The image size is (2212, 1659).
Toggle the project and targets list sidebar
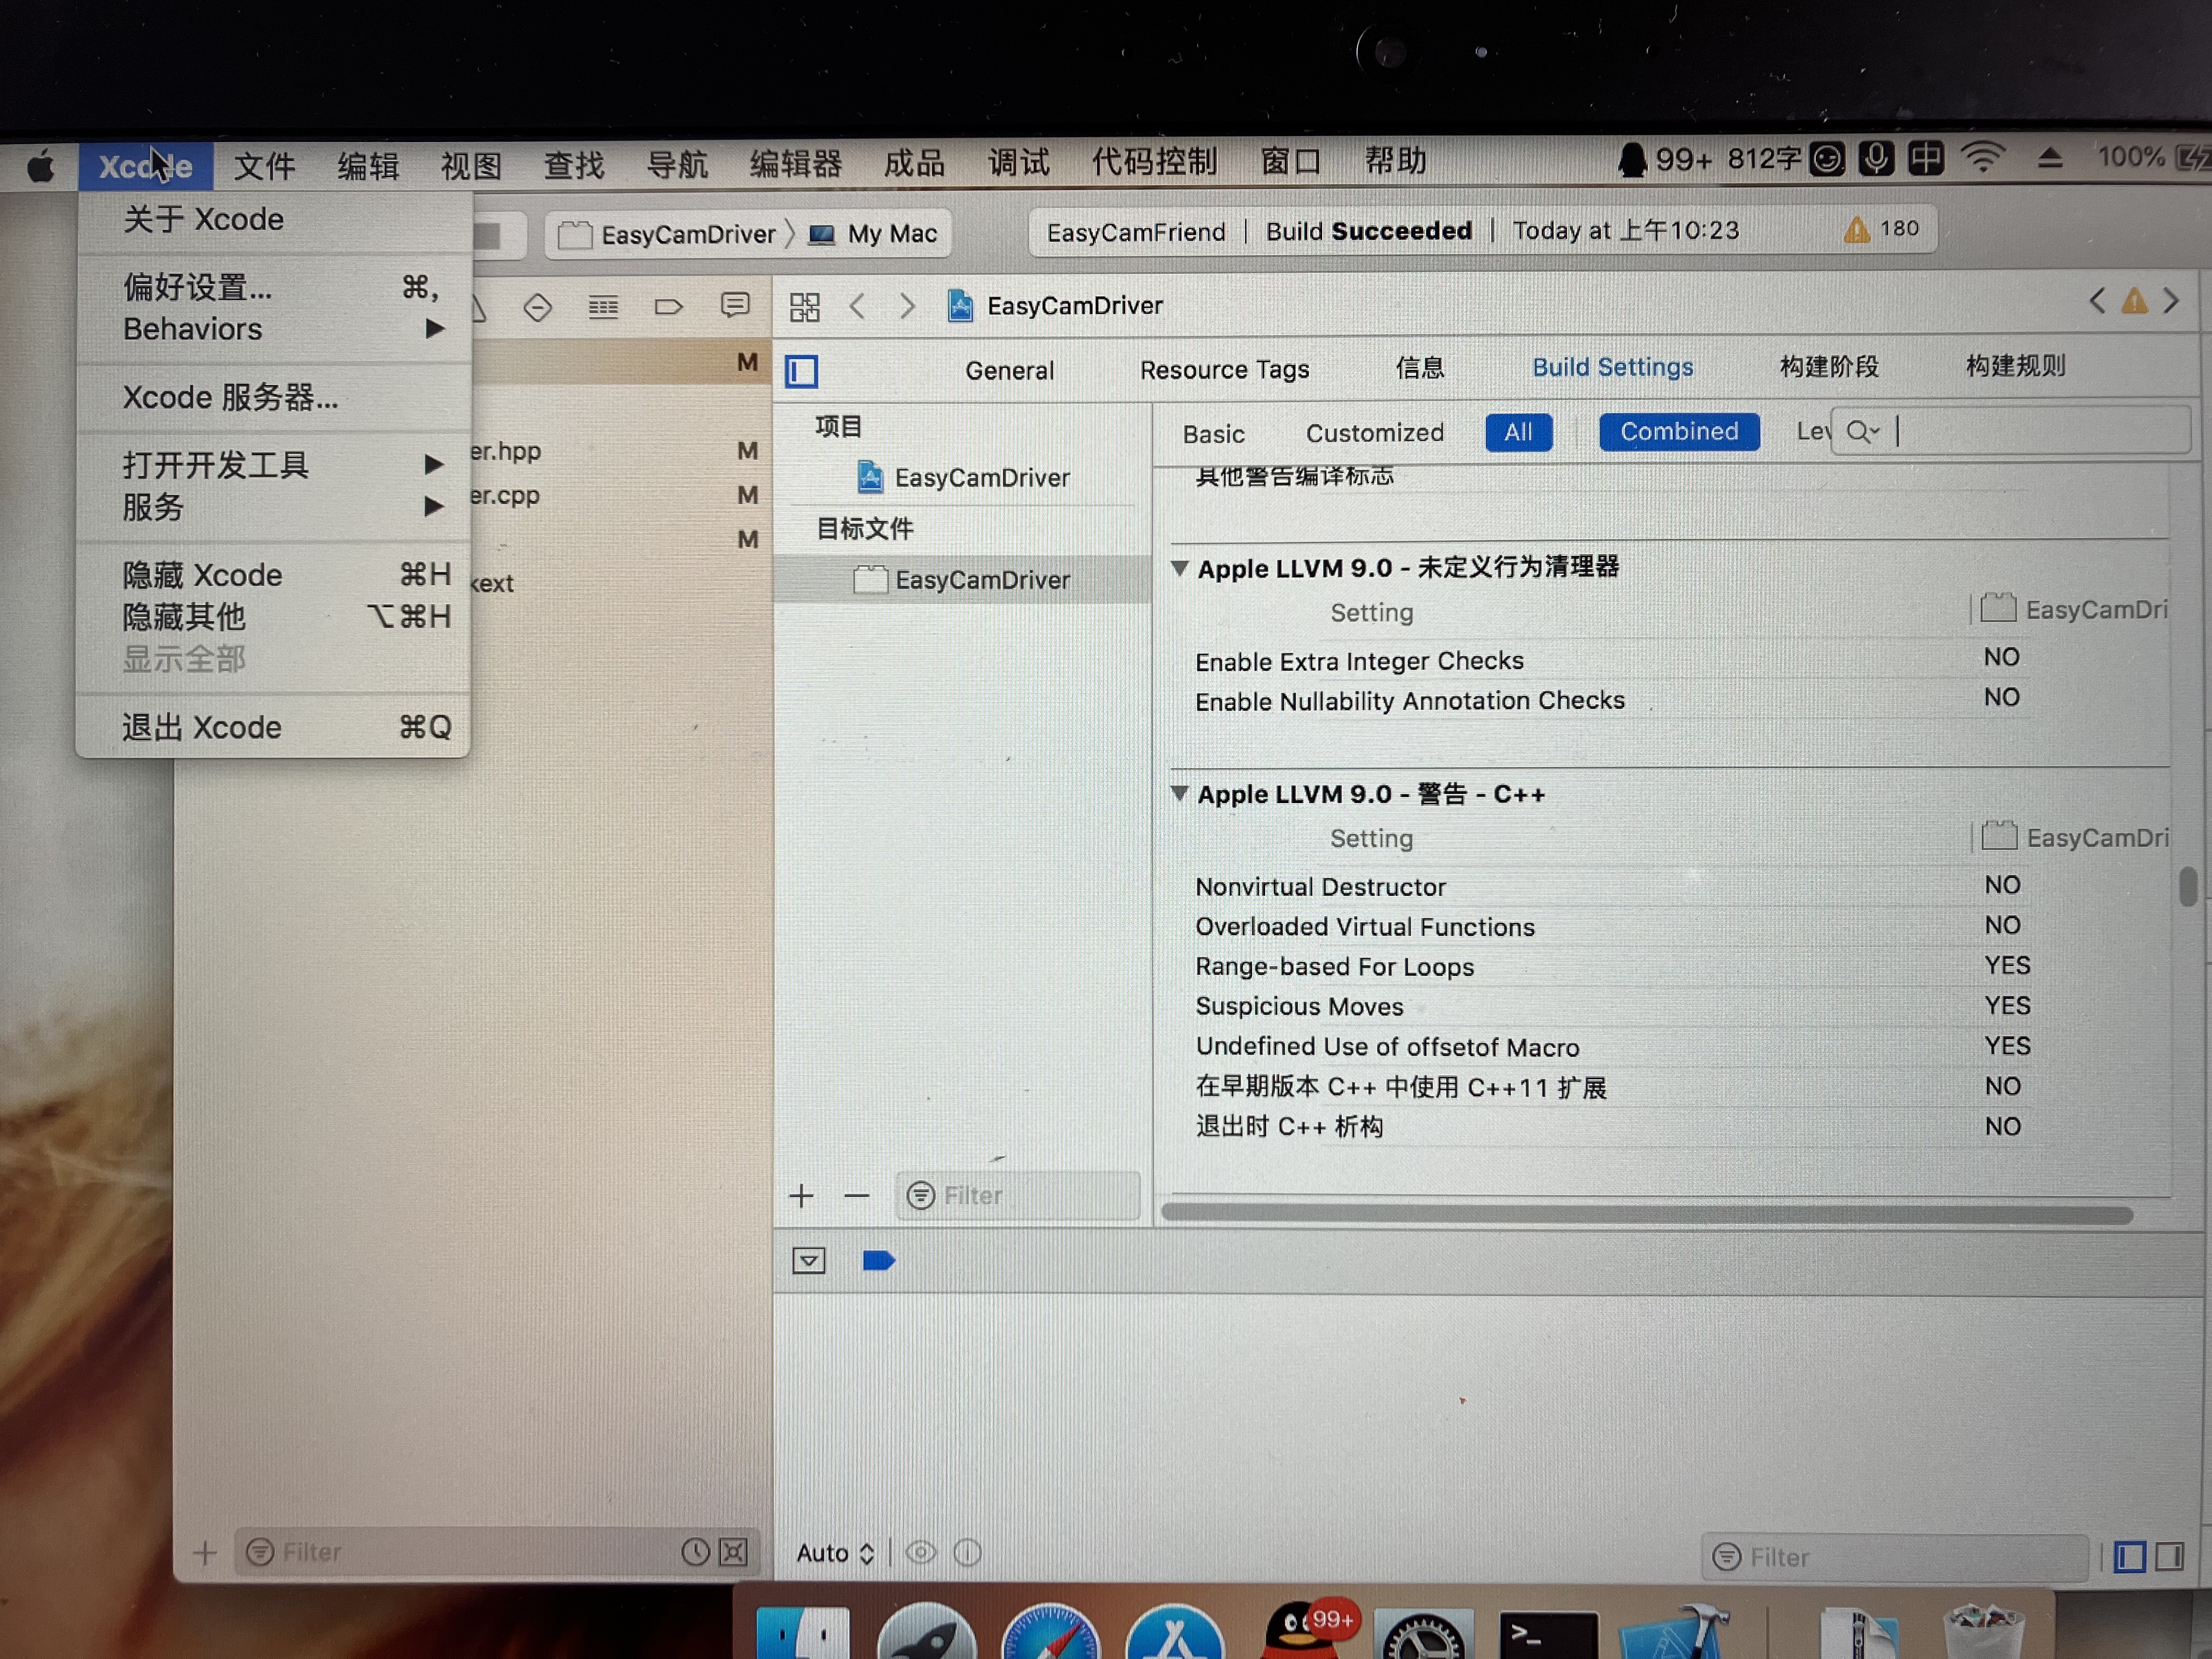tap(801, 372)
